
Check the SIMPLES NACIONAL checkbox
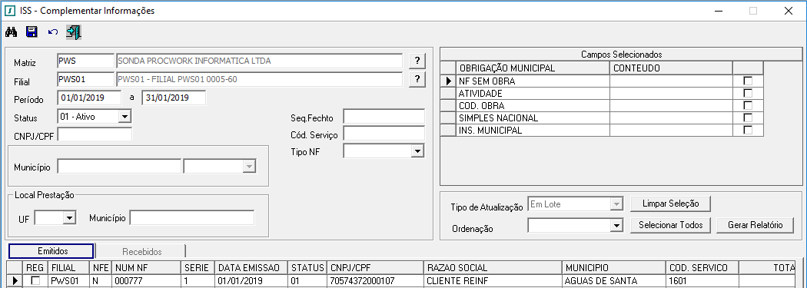pyautogui.click(x=748, y=118)
